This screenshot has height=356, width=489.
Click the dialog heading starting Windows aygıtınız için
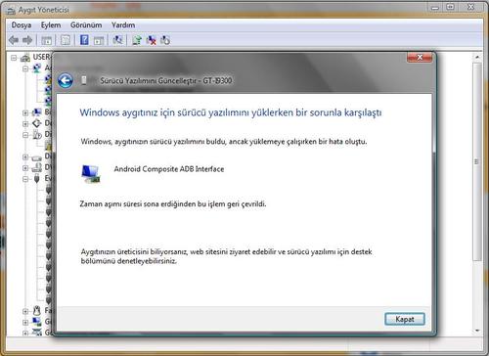231,112
